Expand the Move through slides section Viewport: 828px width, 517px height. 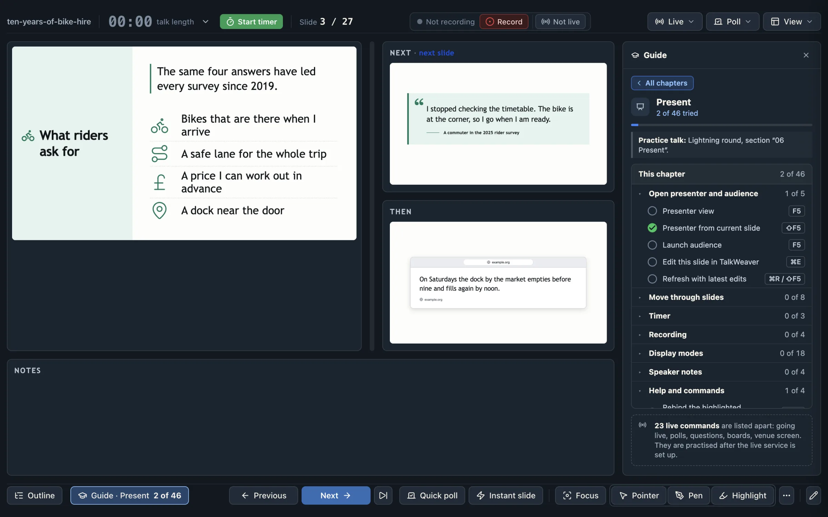coord(721,297)
